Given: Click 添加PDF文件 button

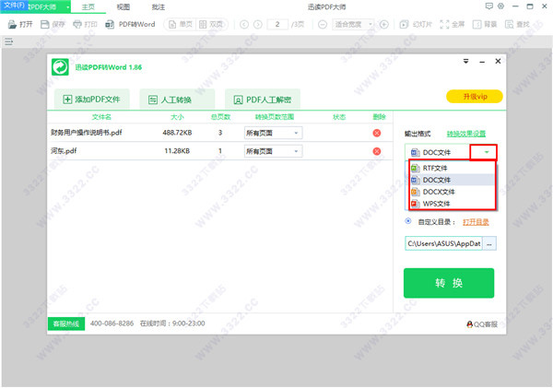Looking at the screenshot, I should [91, 100].
